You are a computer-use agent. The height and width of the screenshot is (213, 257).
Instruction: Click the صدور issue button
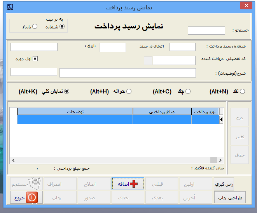point(94,197)
